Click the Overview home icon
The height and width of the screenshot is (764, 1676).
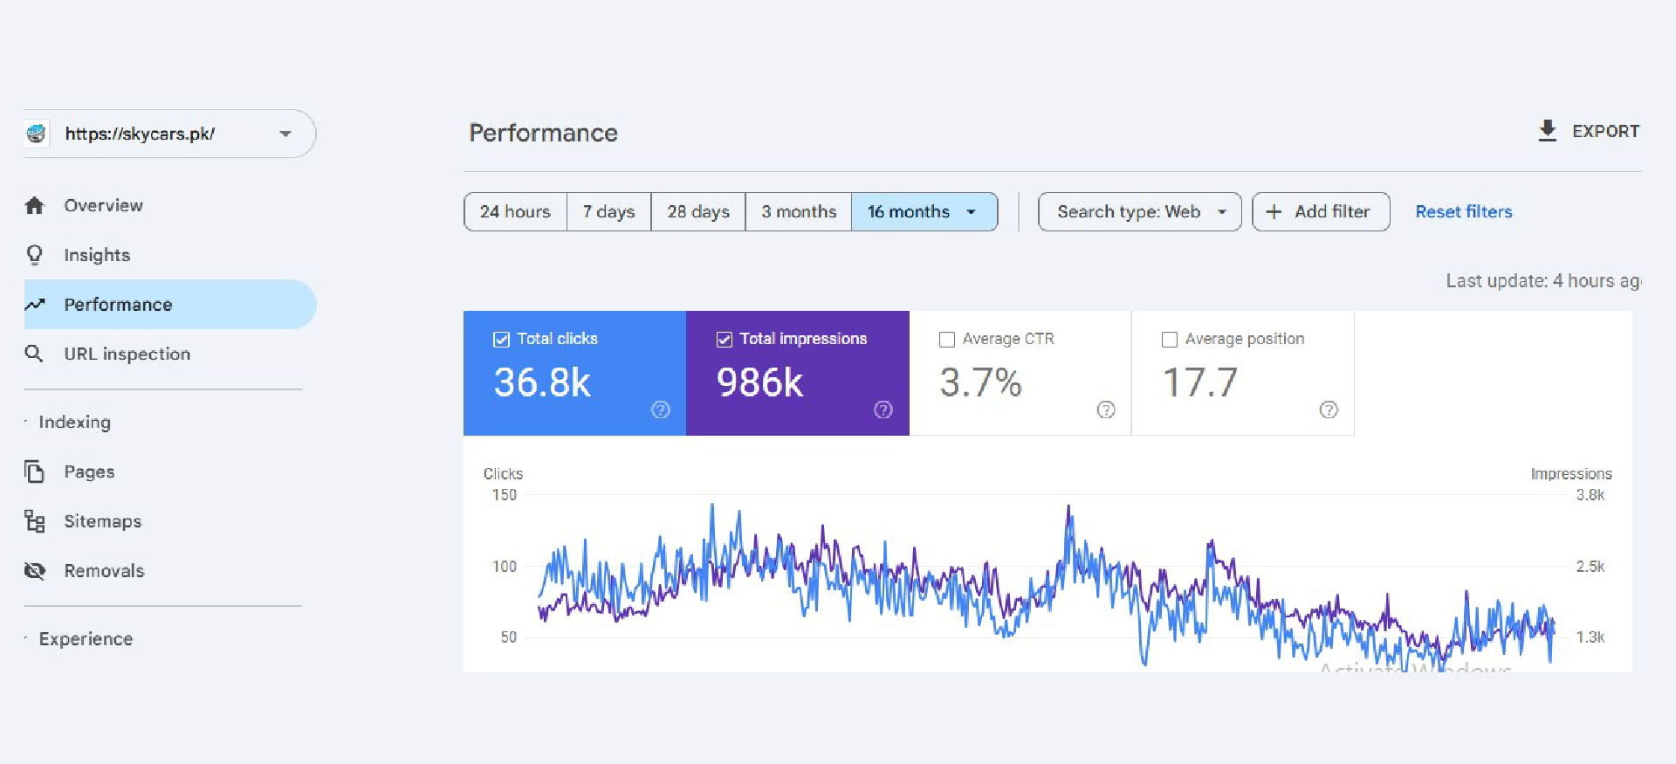point(35,206)
